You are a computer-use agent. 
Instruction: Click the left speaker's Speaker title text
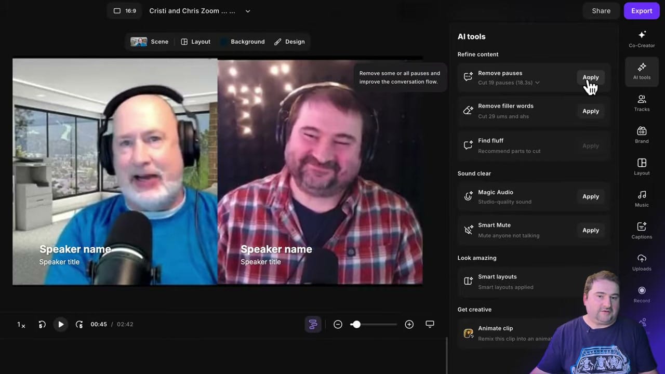coord(60,262)
